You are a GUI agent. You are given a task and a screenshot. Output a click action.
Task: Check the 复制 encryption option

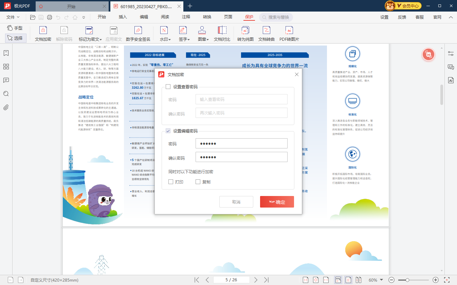click(x=198, y=182)
